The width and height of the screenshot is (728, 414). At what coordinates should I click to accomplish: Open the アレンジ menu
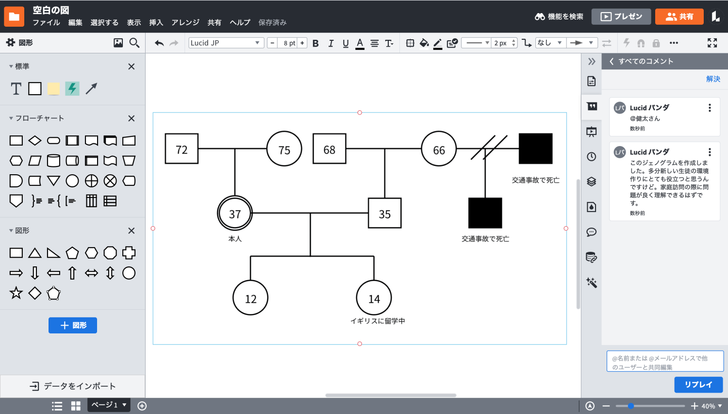click(x=185, y=22)
